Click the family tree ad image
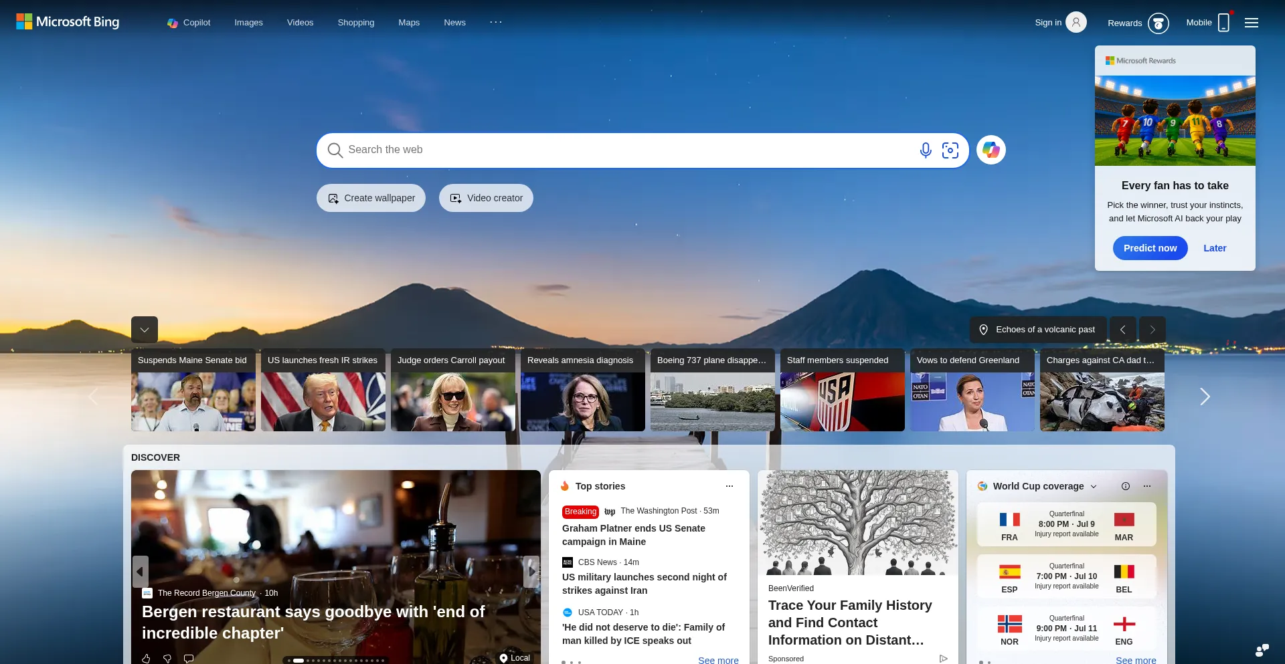The width and height of the screenshot is (1285, 664). tap(858, 523)
